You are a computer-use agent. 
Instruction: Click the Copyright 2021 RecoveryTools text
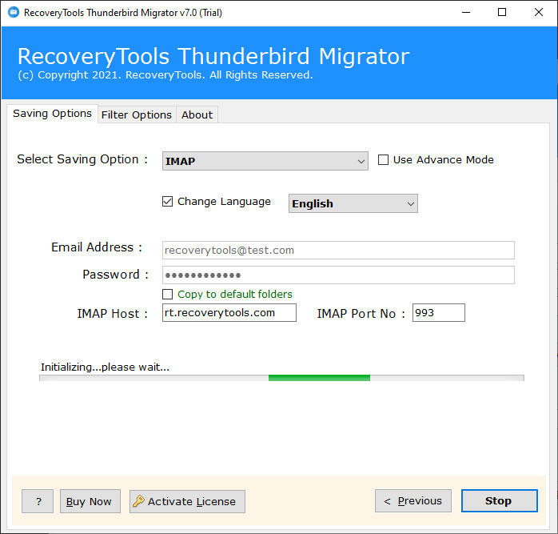tap(165, 75)
